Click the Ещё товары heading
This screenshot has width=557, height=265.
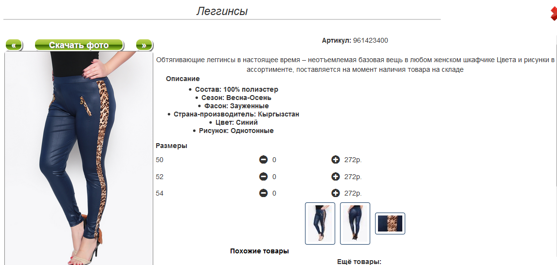[359, 262]
